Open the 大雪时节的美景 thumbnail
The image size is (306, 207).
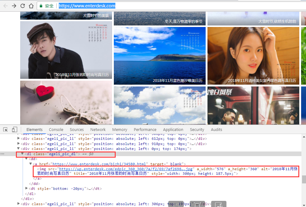coord(66,15)
